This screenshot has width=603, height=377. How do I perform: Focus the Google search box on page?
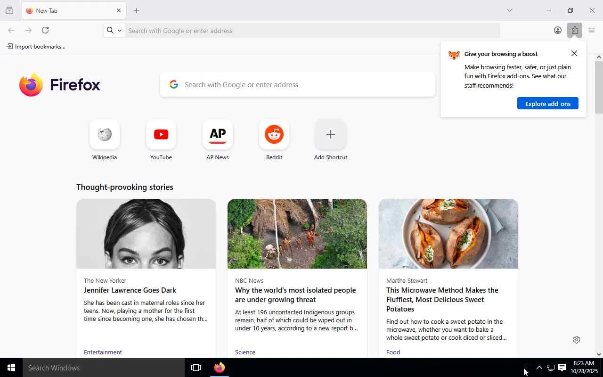point(298,85)
